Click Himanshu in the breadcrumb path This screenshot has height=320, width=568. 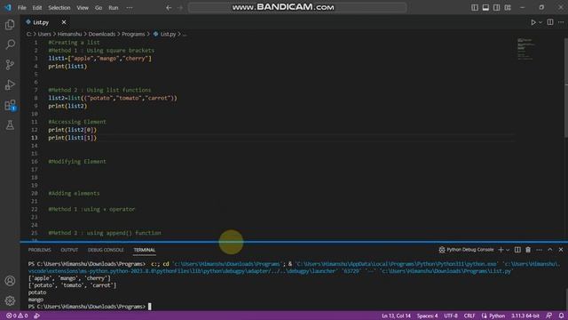69,34
